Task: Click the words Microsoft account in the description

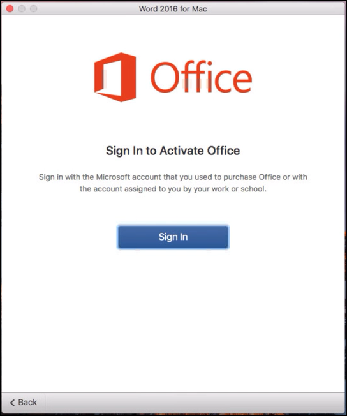Action: coord(128,177)
